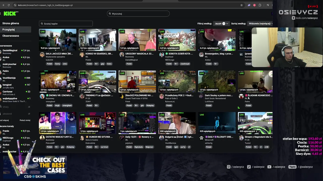
Task: Open Dark Souls: Remastered category link
Action: (x=215, y=99)
